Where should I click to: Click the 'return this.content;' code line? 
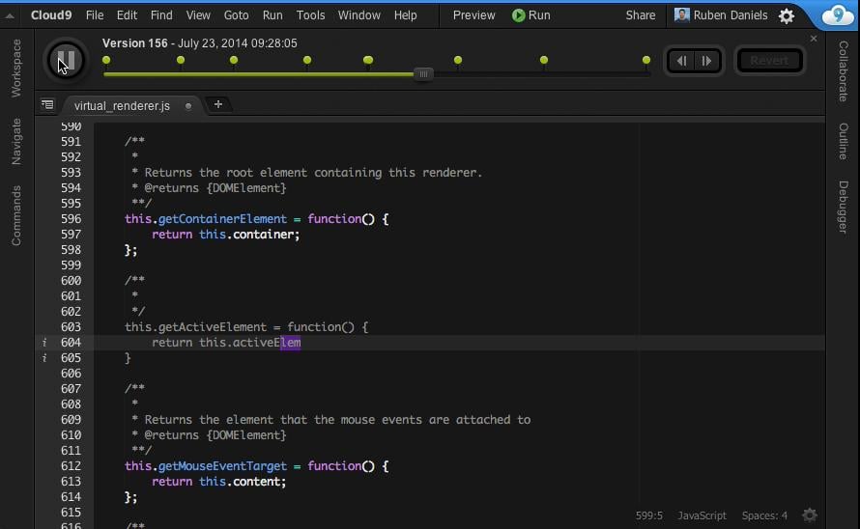pos(218,482)
